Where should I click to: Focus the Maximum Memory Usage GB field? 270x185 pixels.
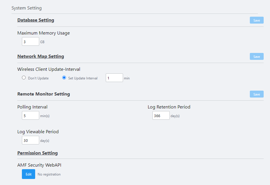[x=31, y=41]
